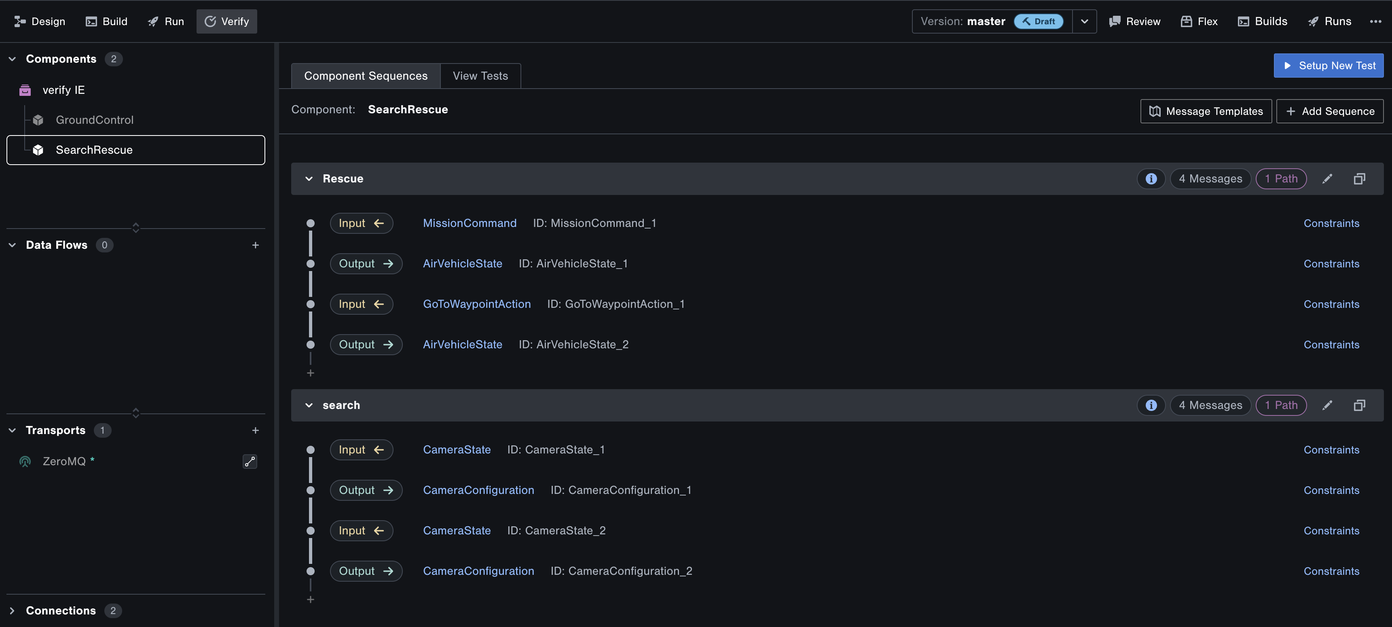Duplicate the Rescue sequence

pos(1359,178)
